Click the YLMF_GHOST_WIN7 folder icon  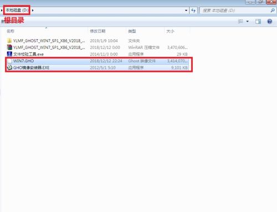9,41
